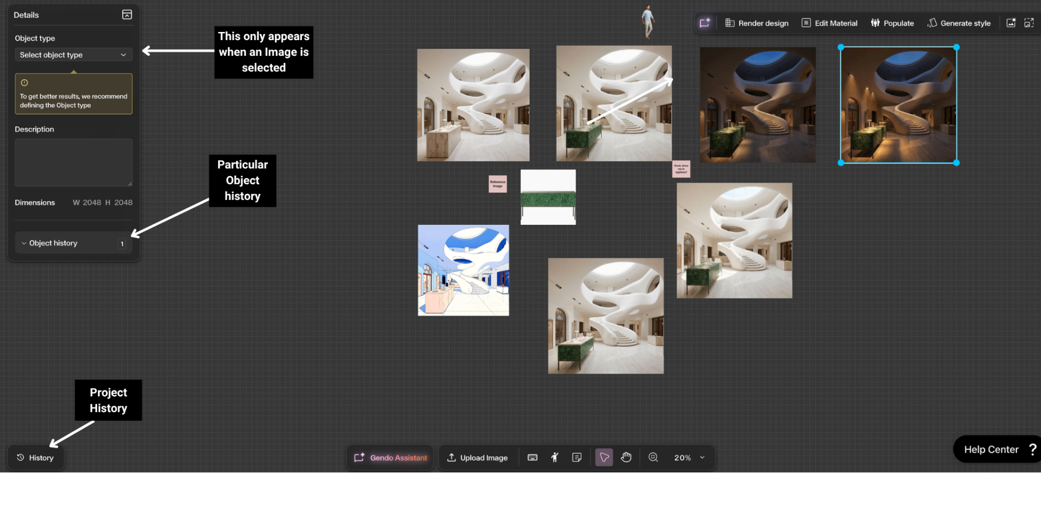Click inside the Description text field
1041x507 pixels.
tap(73, 162)
